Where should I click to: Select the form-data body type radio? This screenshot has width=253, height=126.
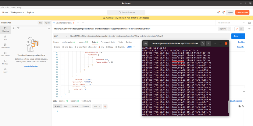tap(63, 47)
